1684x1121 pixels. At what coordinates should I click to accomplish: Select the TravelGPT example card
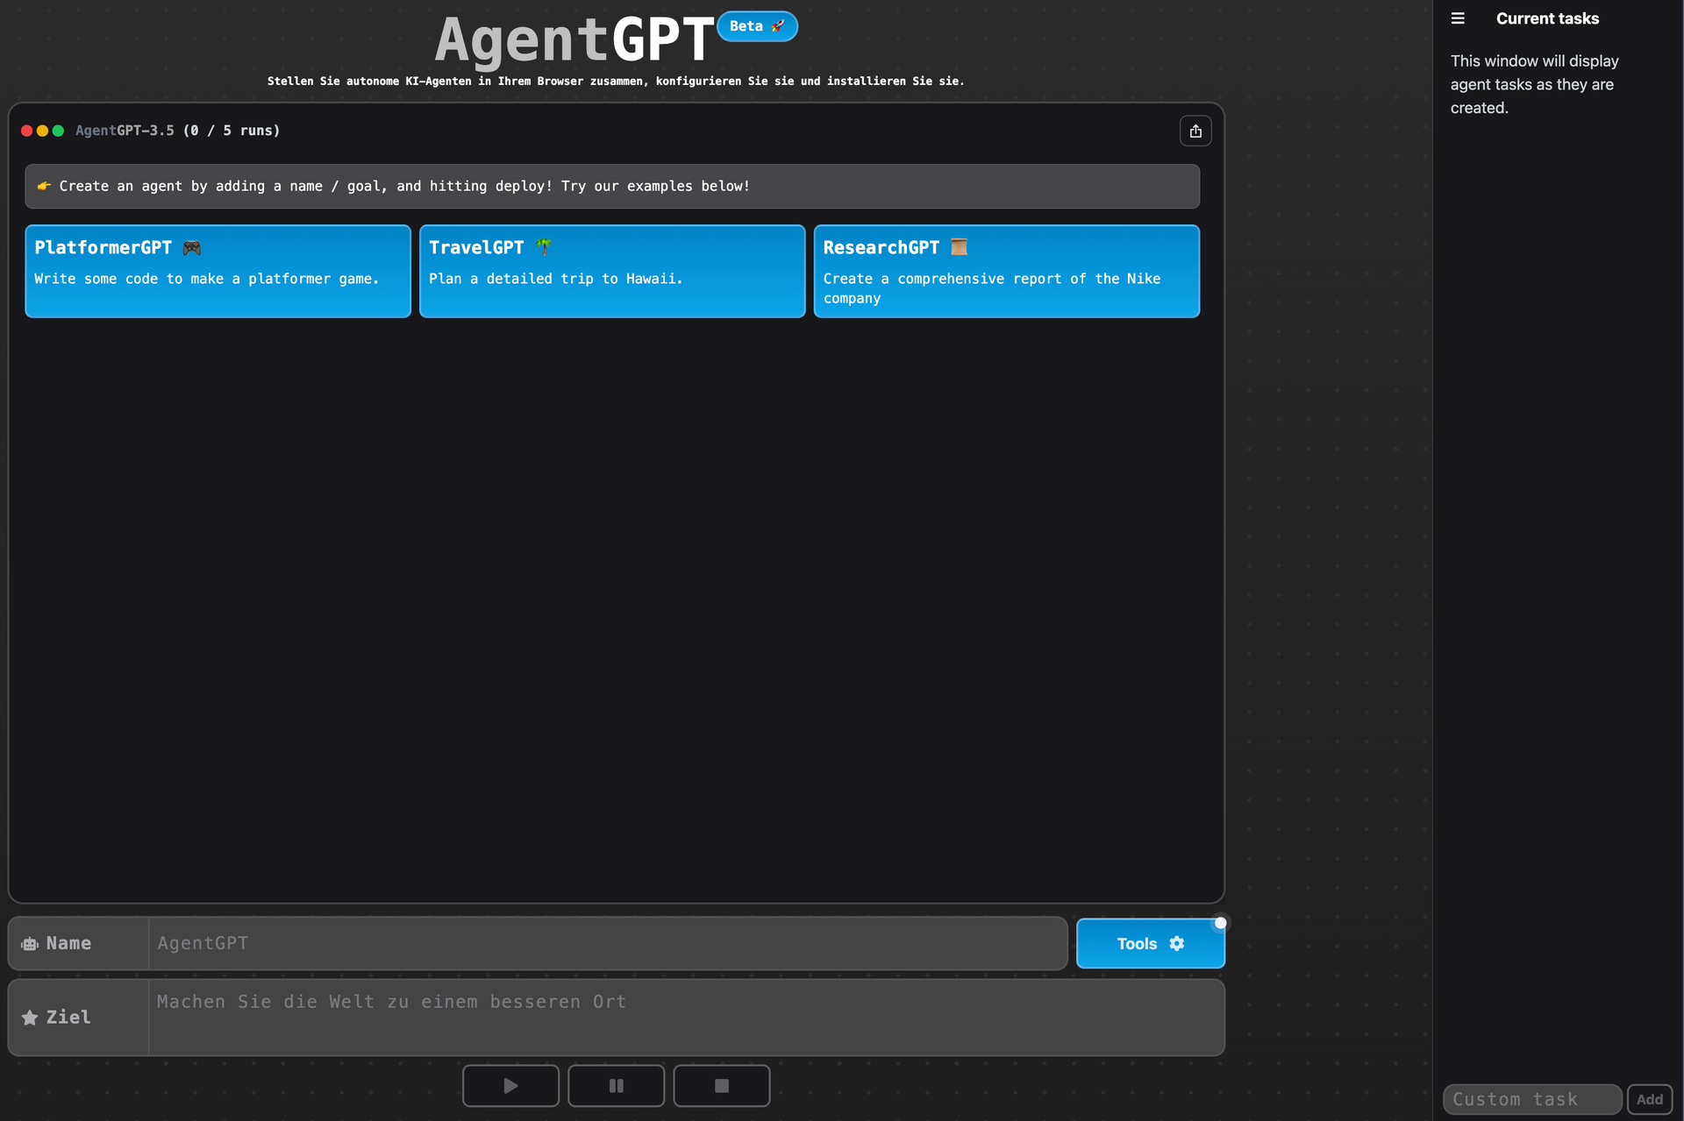611,271
